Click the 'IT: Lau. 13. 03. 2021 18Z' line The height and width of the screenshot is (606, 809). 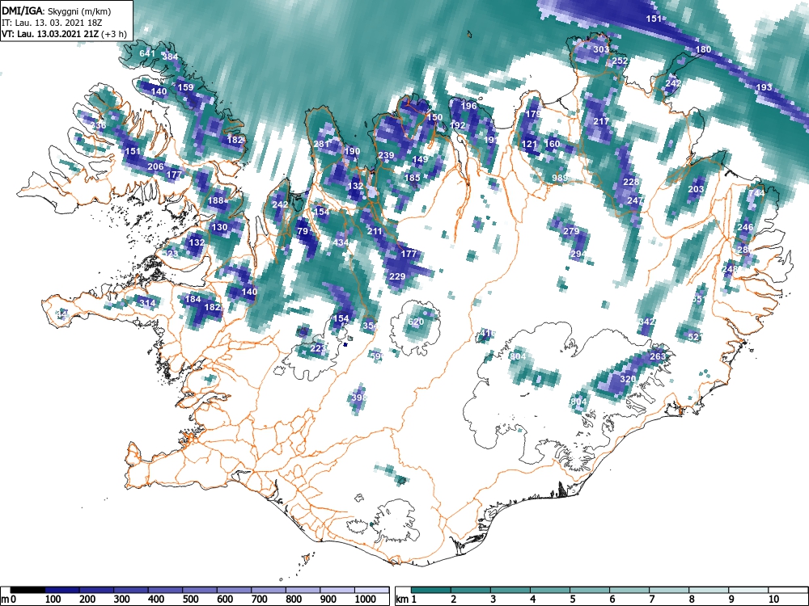tap(52, 23)
